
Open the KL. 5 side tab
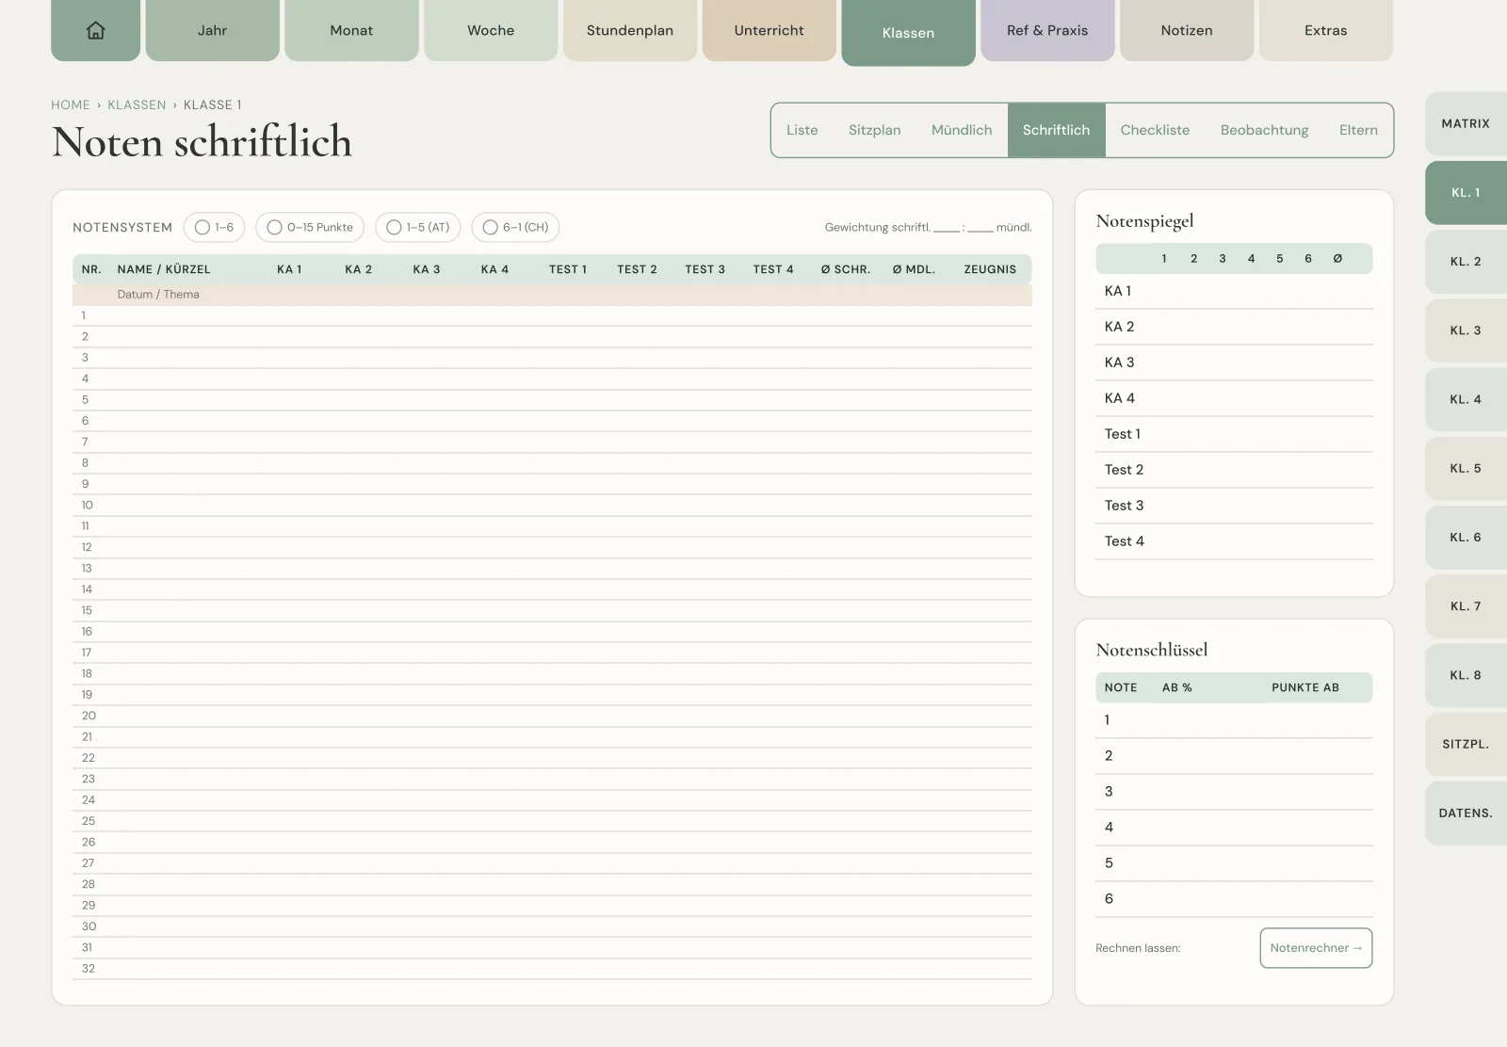point(1466,468)
